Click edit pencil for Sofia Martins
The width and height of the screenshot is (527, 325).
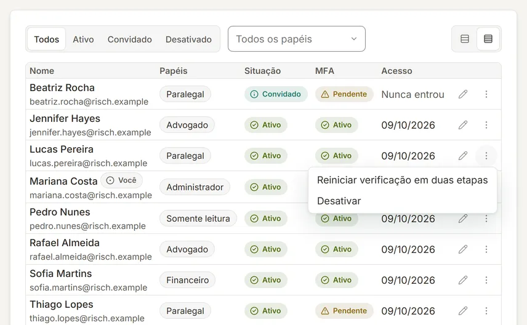tap(463, 280)
